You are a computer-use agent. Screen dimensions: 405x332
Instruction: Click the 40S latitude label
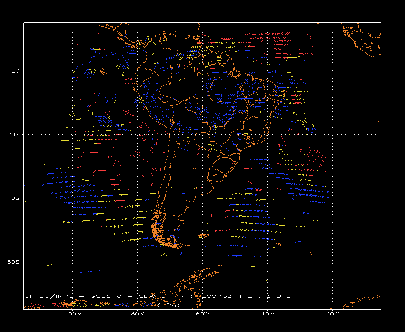[x=13, y=198]
